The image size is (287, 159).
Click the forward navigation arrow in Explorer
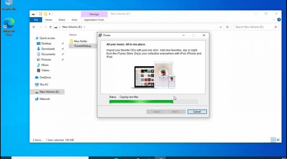coord(41,27)
